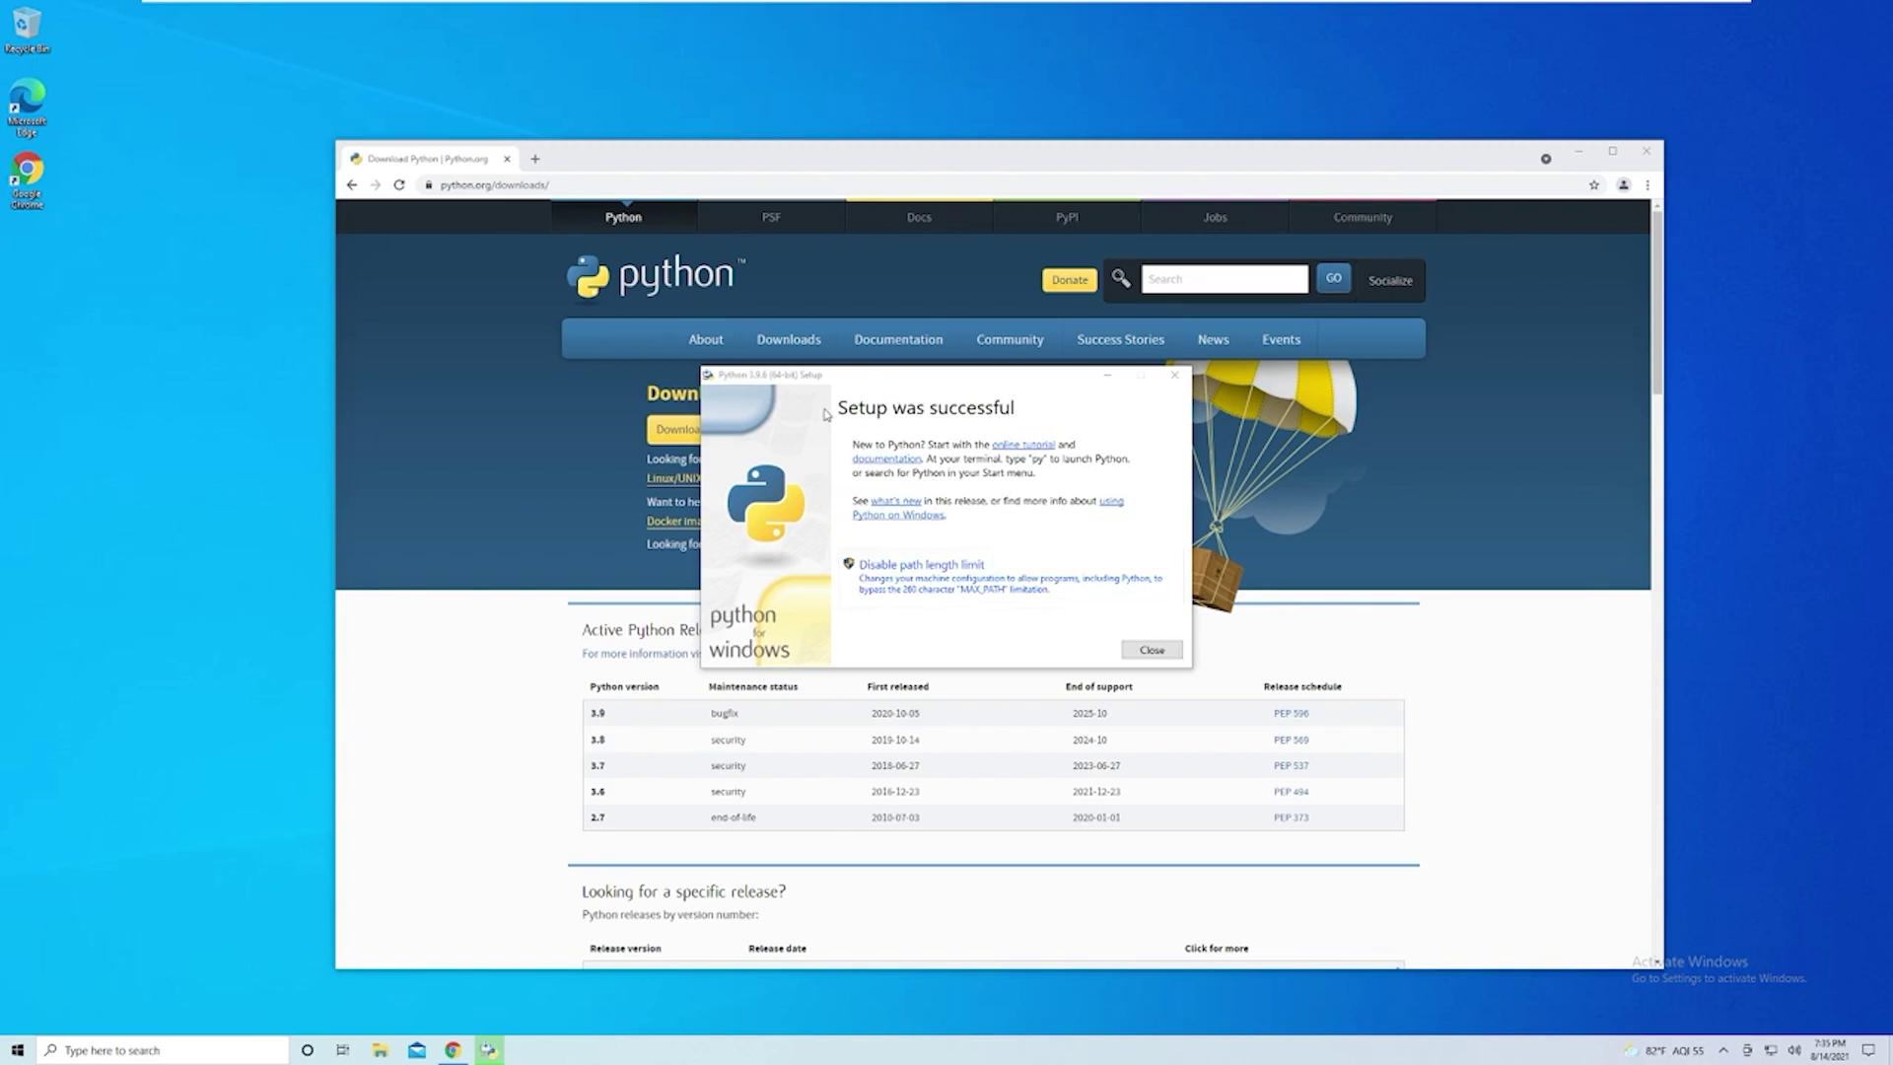Bookmark page with star icon
Screen dimensions: 1893x1065
point(1594,184)
